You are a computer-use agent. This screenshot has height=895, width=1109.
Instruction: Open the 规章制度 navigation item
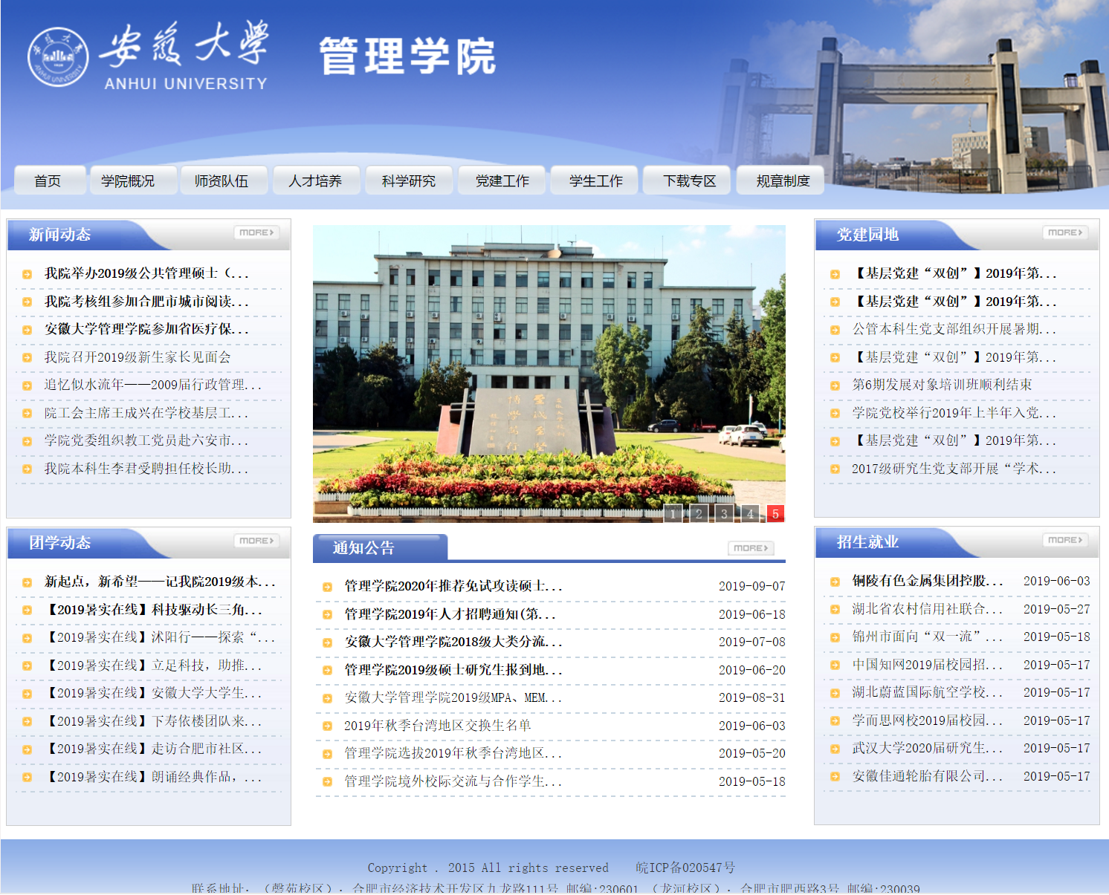click(779, 180)
